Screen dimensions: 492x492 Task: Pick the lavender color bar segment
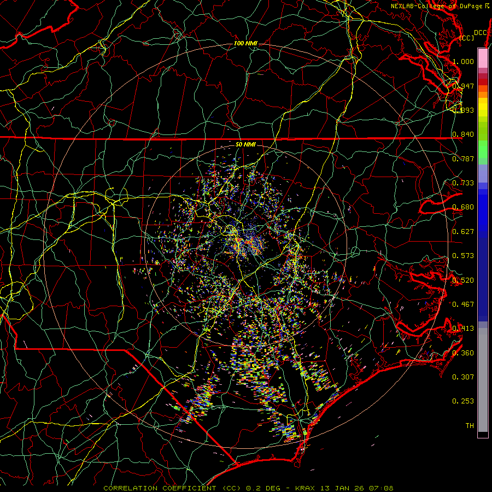tap(483, 173)
